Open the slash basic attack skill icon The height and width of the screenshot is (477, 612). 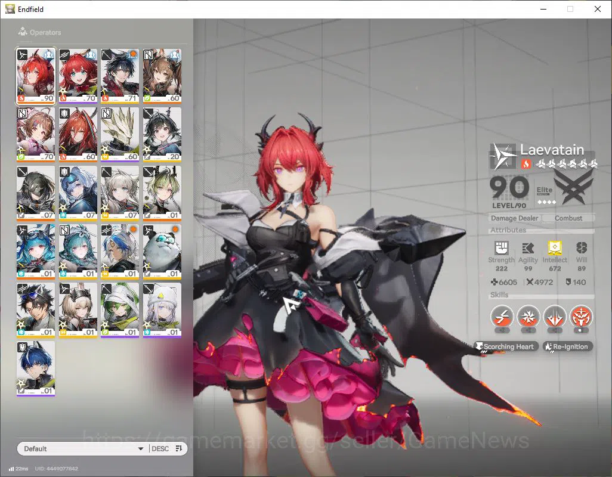(x=502, y=316)
